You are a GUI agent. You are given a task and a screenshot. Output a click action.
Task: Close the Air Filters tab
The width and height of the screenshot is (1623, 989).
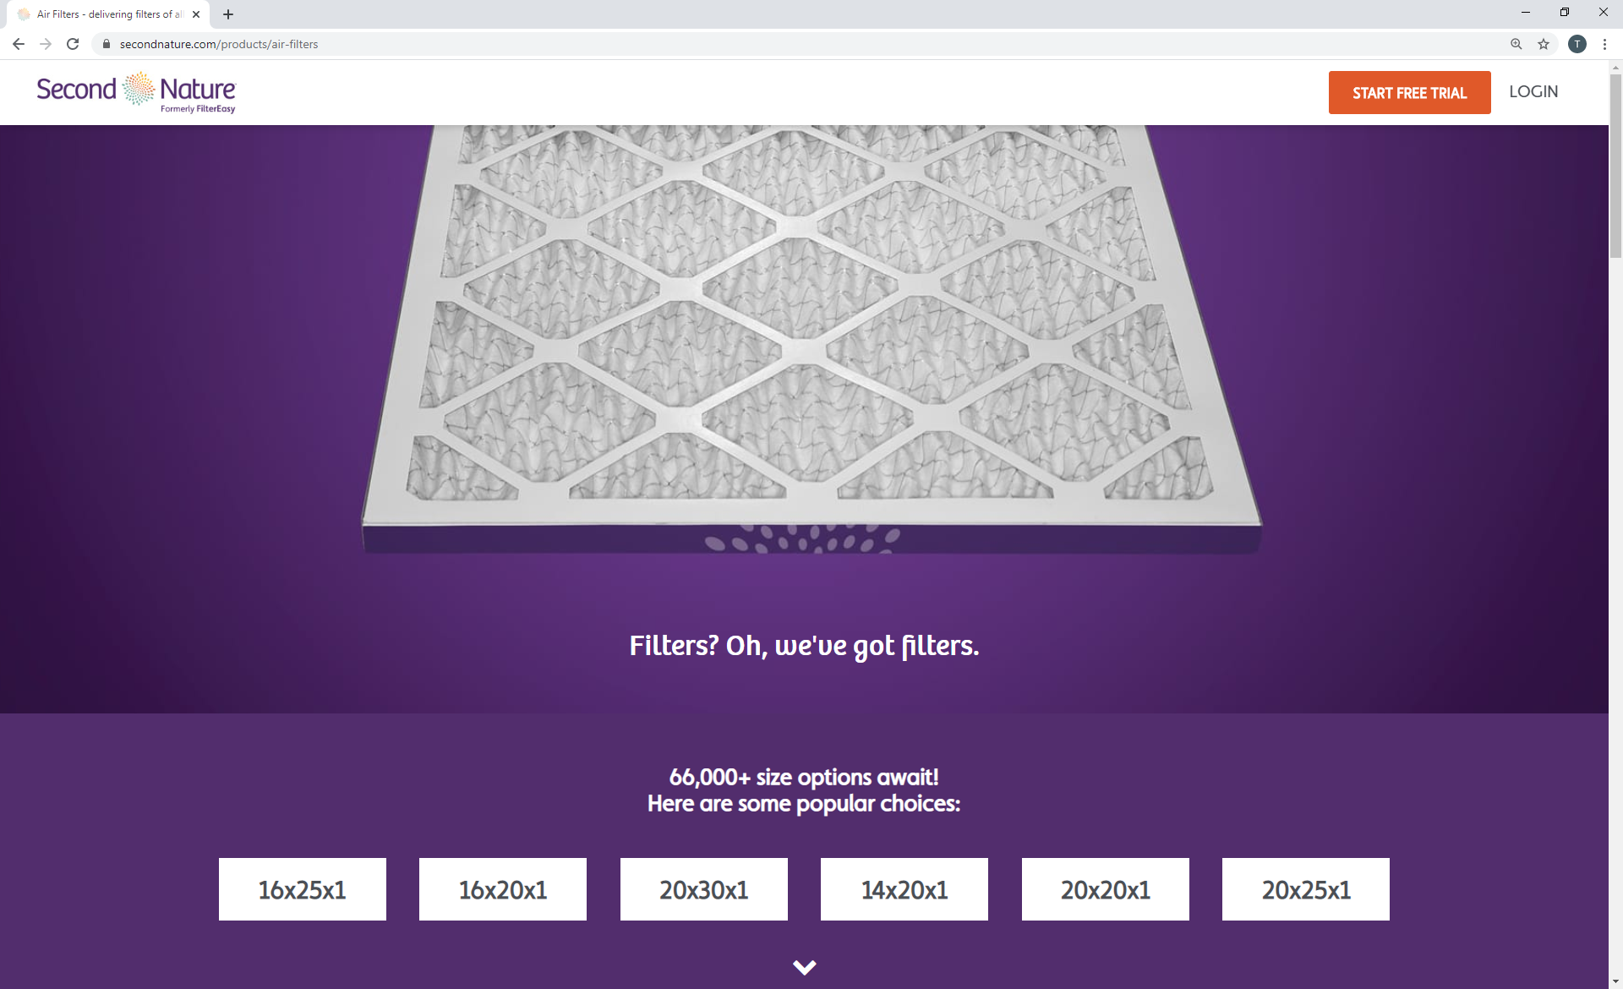(x=196, y=14)
